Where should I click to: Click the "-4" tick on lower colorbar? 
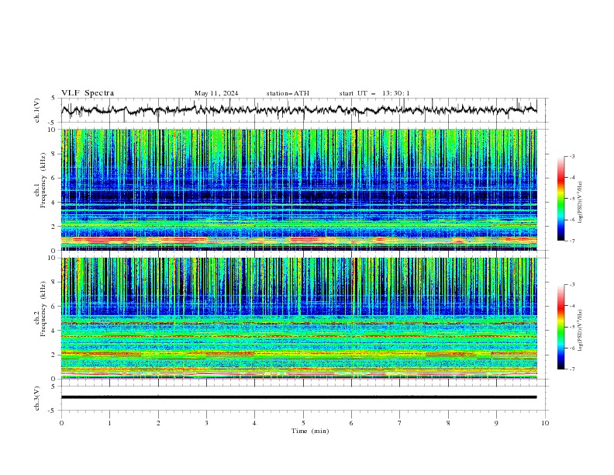571,306
